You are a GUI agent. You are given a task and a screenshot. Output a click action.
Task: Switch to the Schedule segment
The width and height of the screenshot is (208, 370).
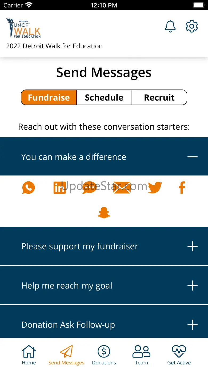coord(104,97)
